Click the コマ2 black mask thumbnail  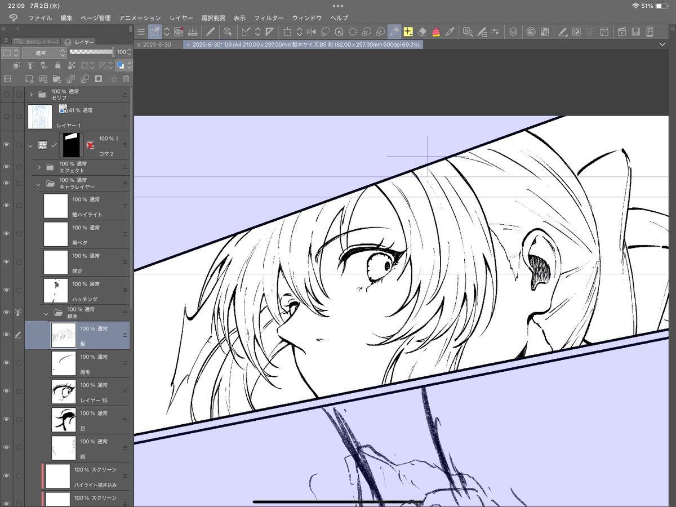coord(71,145)
